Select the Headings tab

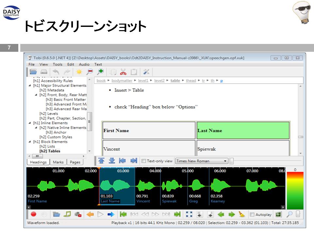point(38,162)
